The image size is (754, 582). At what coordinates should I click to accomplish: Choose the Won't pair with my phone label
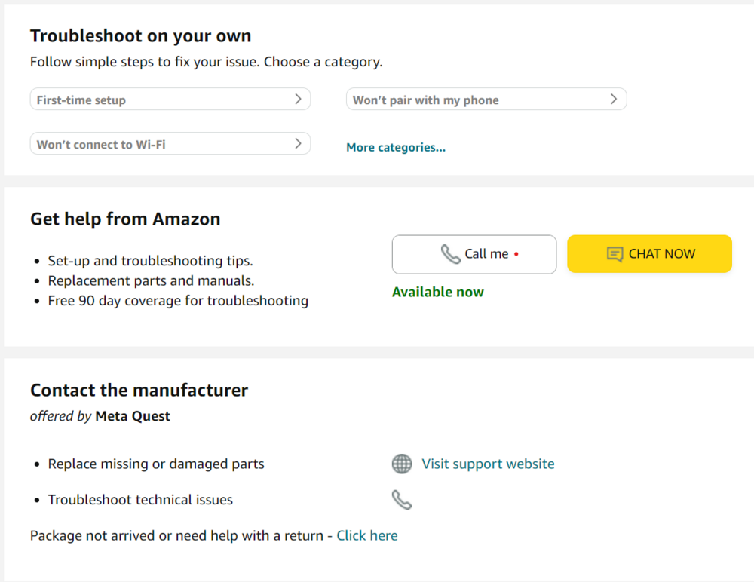pos(426,100)
